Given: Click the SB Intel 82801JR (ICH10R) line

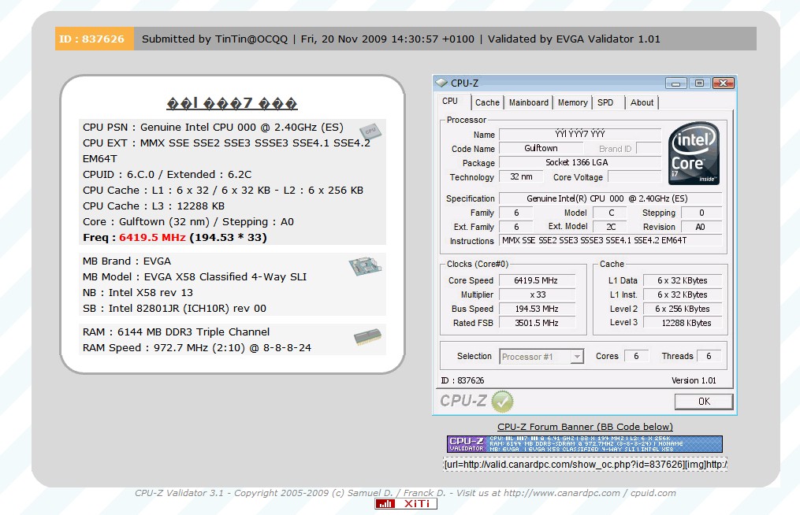Looking at the screenshot, I should coord(174,309).
